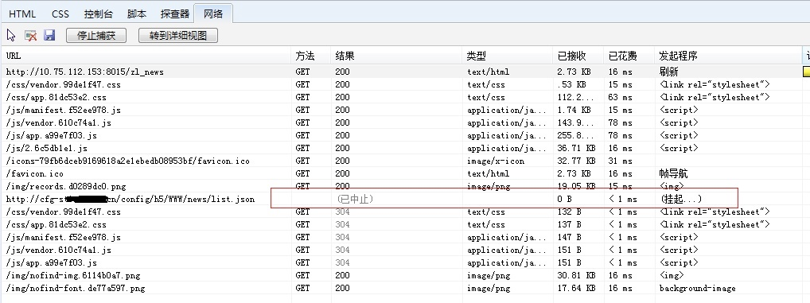Save captured traffic with floppy disk icon
Image resolution: width=810 pixels, height=303 pixels.
point(49,35)
